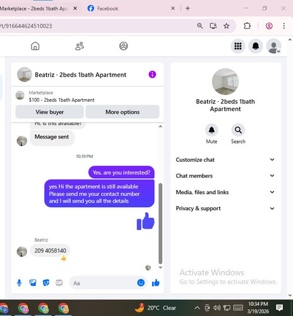Open the volume icon in system tray
The width and height of the screenshot is (293, 316).
coord(217,308)
